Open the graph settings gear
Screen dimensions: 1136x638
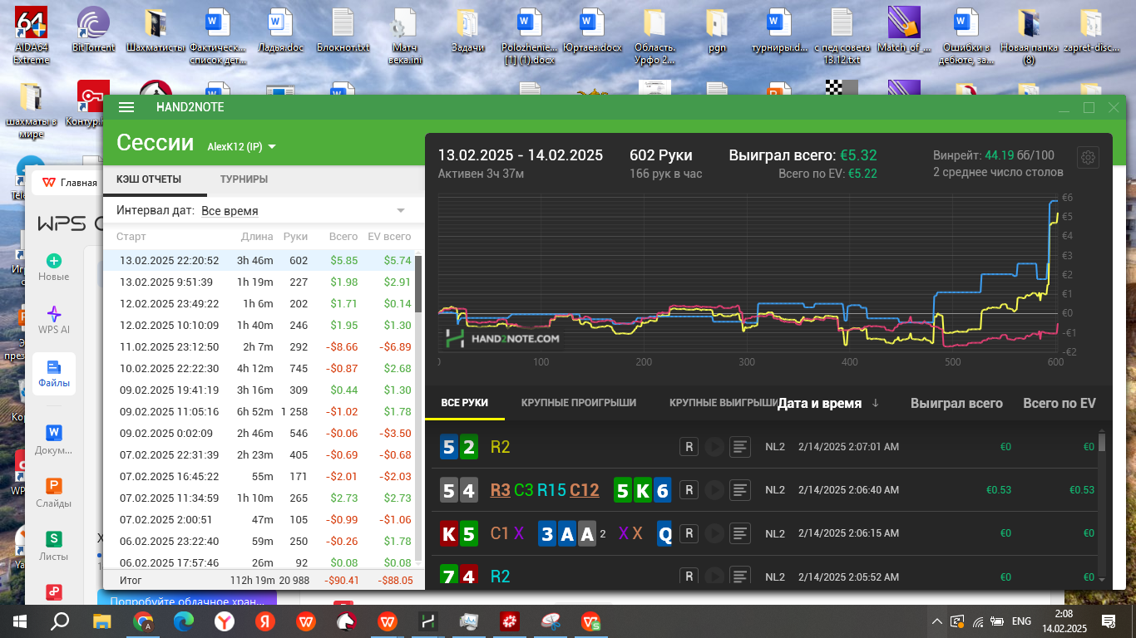[1087, 158]
